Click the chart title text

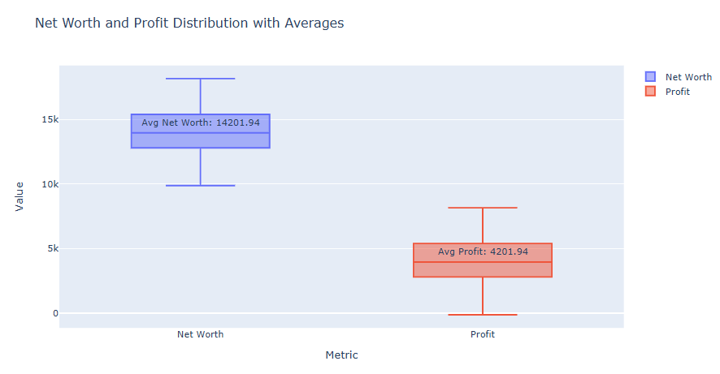click(x=189, y=24)
